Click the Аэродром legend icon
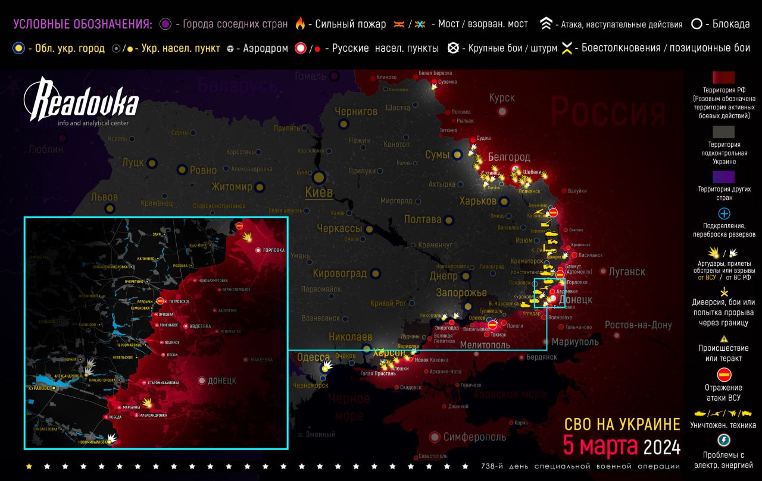Screen dimensions: 762x481 [x=230, y=49]
